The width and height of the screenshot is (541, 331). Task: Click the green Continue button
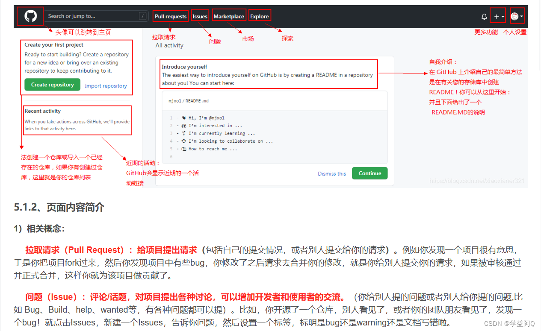coord(370,173)
